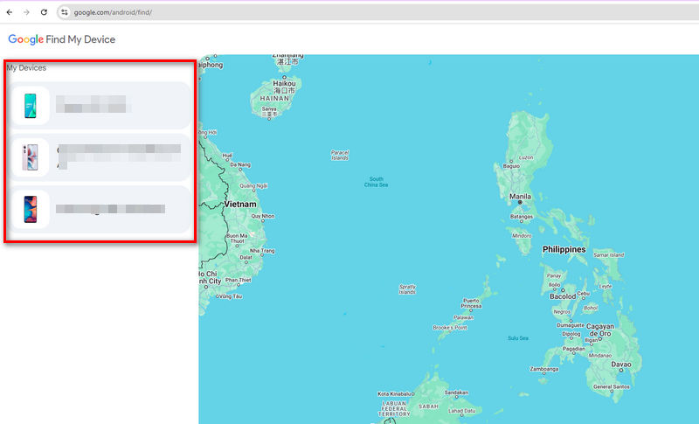699x424 pixels.
Task: Click Nha Trang label on map
Action: [x=262, y=251]
